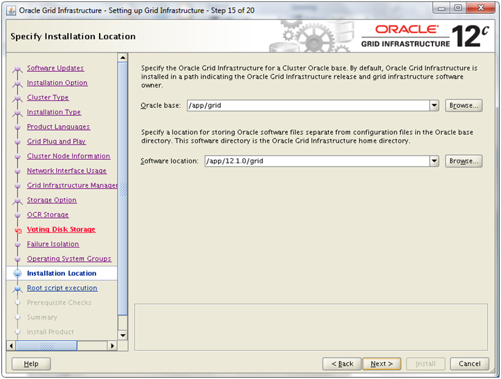Click the Installation Location current-step bullet icon
This screenshot has width=501, height=379.
pyautogui.click(x=17, y=274)
